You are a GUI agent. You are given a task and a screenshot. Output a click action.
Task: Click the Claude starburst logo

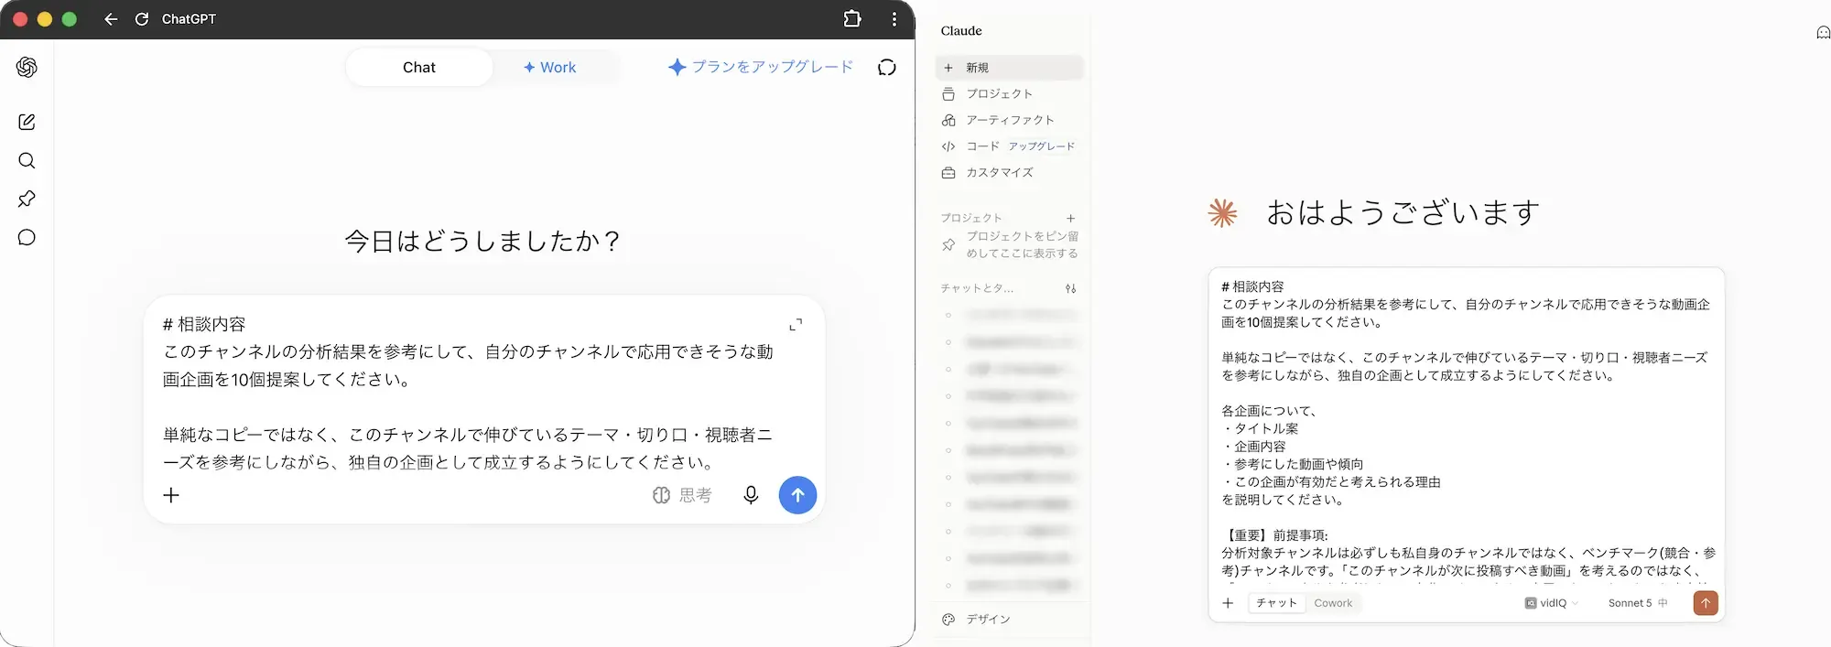[x=1222, y=212]
